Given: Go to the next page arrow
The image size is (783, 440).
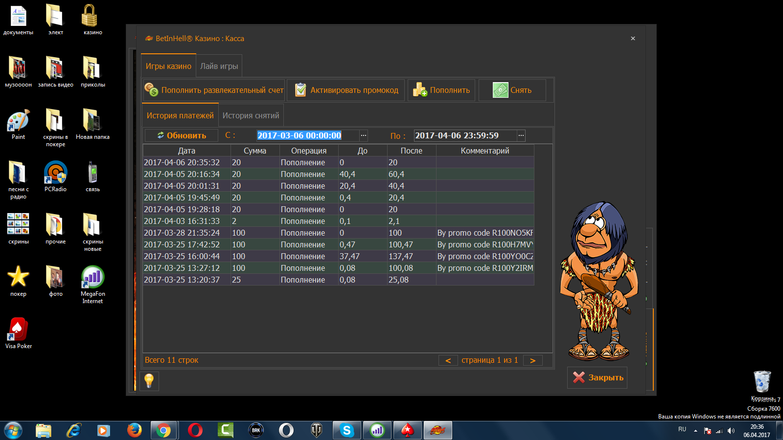Looking at the screenshot, I should point(532,360).
